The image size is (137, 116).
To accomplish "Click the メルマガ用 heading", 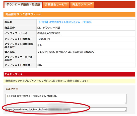I will tap(12, 89).
